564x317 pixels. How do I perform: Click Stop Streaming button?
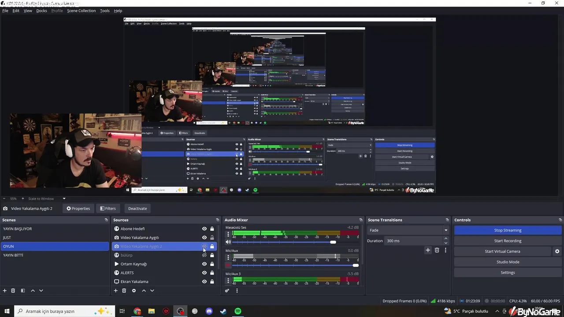(x=508, y=230)
